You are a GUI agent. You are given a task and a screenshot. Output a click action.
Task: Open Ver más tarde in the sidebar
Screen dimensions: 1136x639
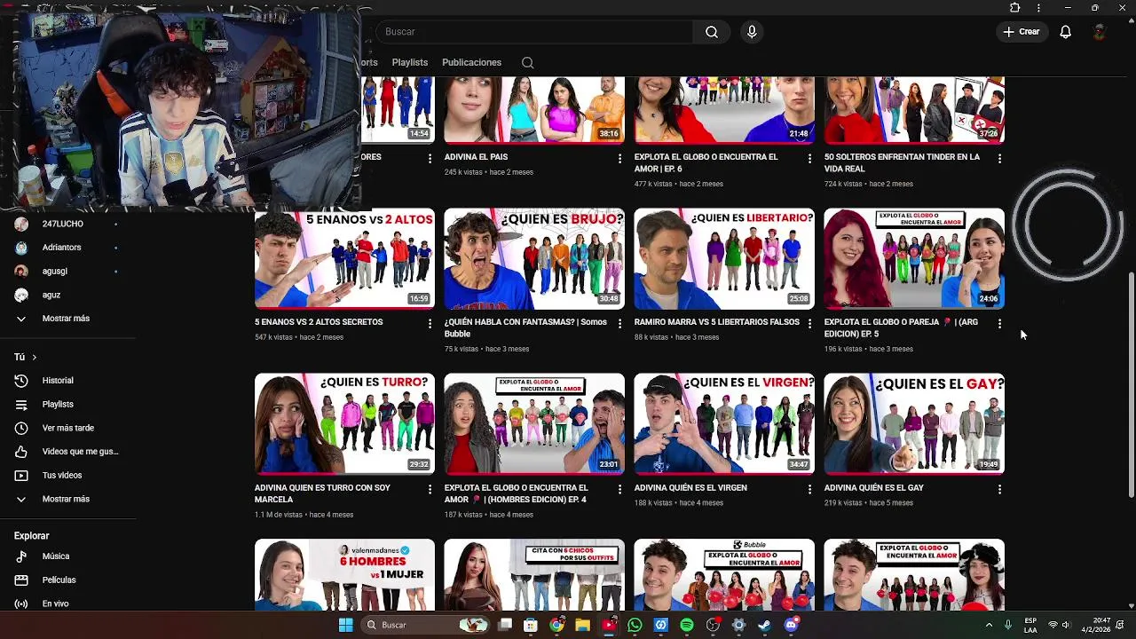(67, 428)
